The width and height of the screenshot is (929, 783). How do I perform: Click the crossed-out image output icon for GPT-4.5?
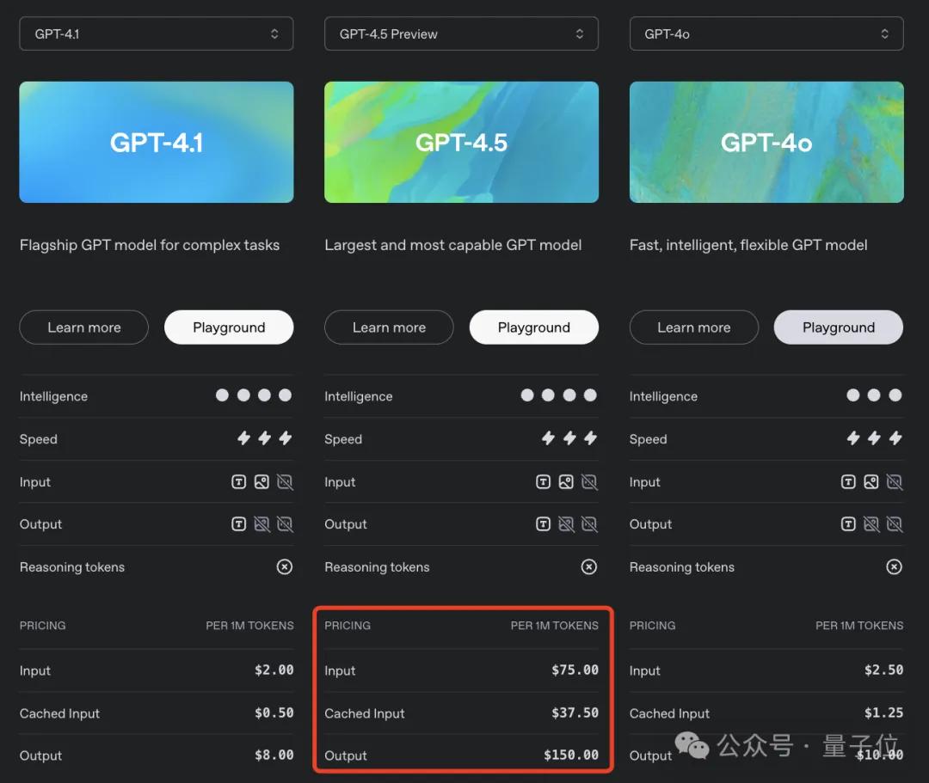click(567, 524)
